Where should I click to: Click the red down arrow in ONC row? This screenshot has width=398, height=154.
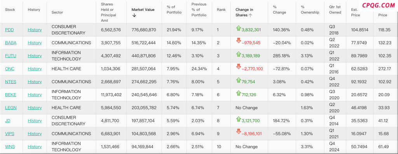[238, 67]
